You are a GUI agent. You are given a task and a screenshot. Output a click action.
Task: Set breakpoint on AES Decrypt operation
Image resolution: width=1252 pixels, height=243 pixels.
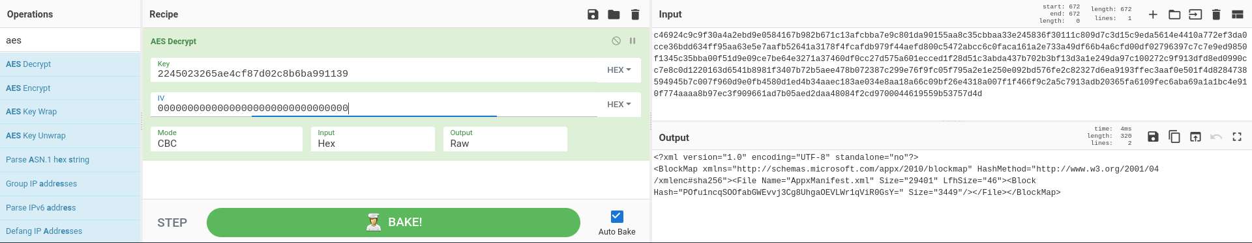point(633,41)
